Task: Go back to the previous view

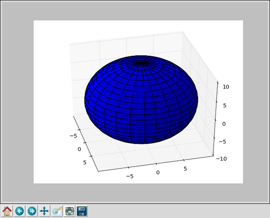Action: click(x=19, y=211)
